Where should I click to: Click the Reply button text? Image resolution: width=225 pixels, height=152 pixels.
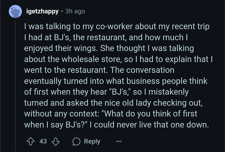point(92,141)
